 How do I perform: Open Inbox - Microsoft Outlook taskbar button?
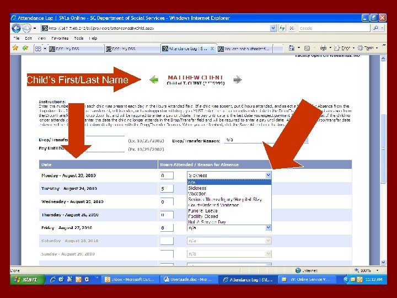130,279
